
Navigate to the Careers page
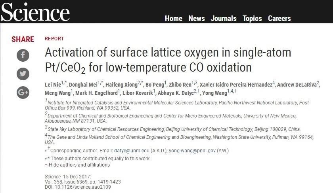[279, 19]
